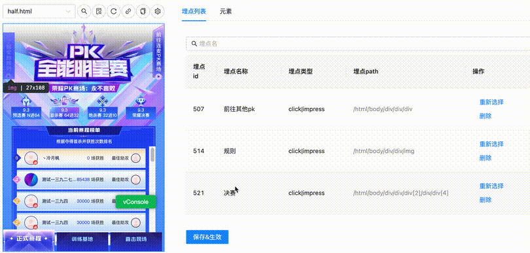Screen dimensions: 530x253
Task: Click path /html/body/div/div/img
Action: tap(383, 151)
